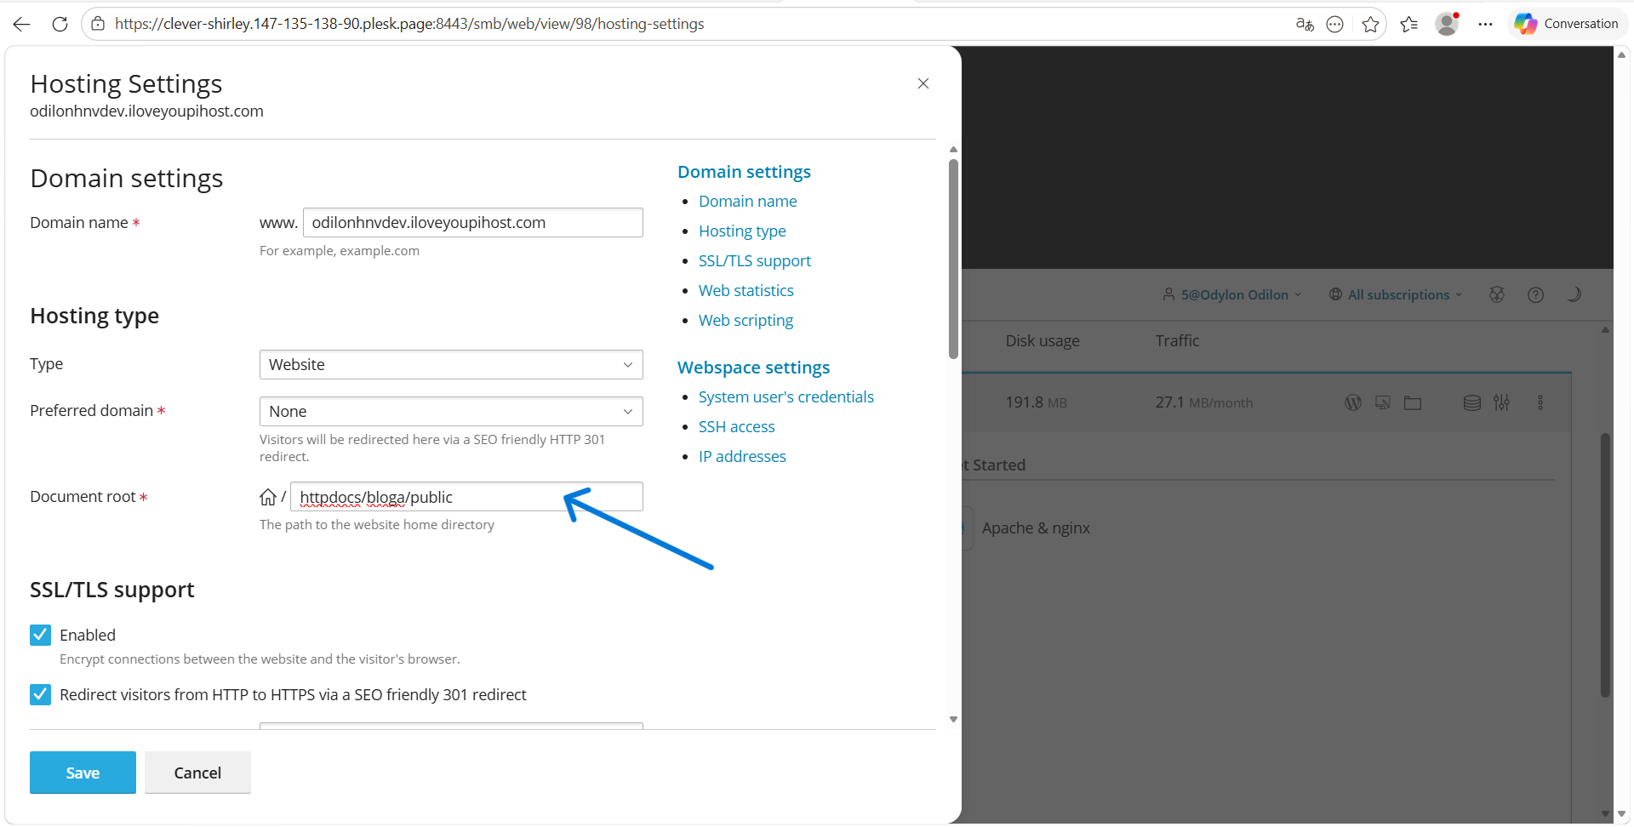Screen dimensions: 1634x827
Task: Open the 5@Odylon Odilon user menu
Action: pos(1232,294)
